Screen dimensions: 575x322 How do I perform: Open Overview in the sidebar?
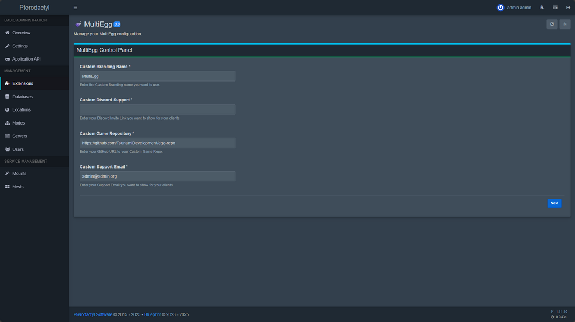click(x=34, y=33)
